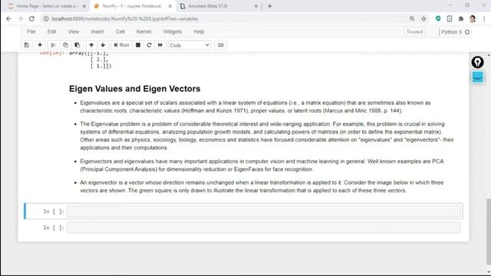Open the Cell menu

[x=120, y=31]
